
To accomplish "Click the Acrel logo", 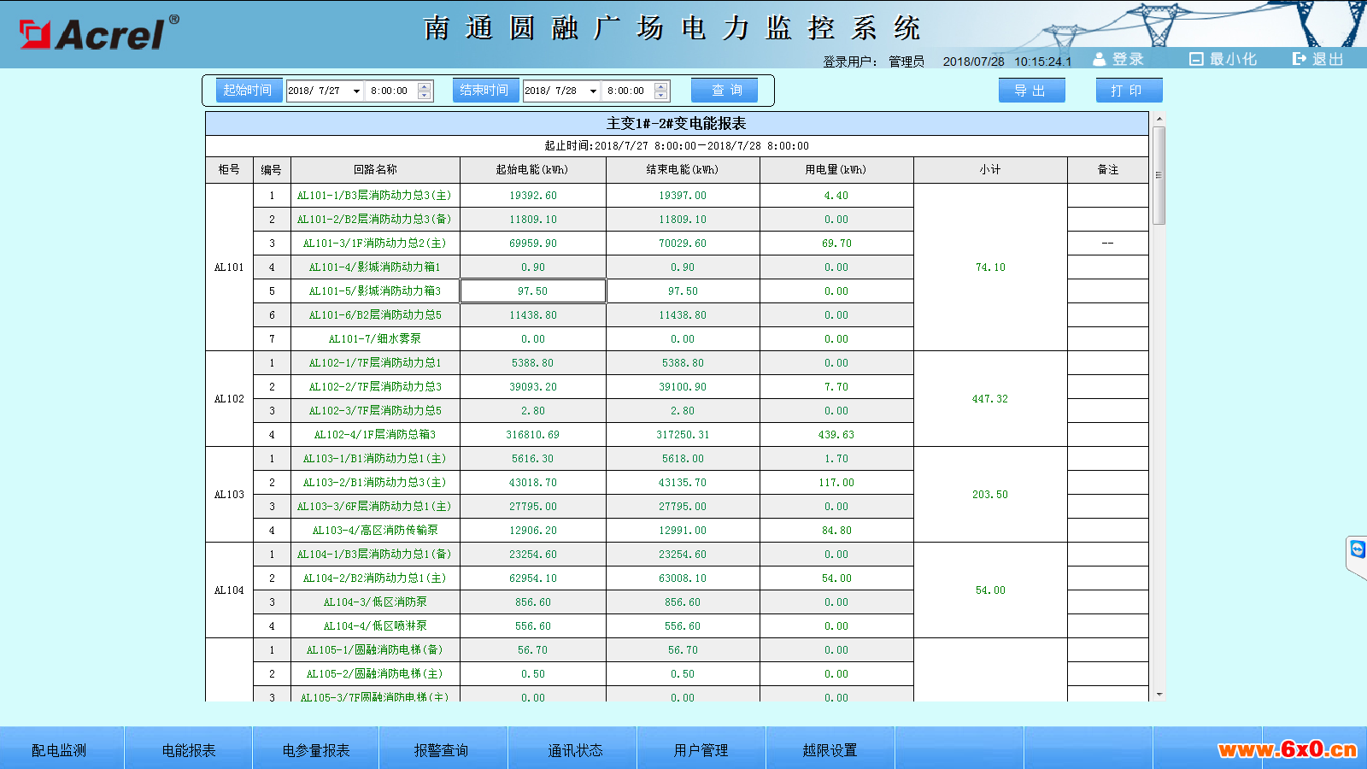I will coord(100,34).
